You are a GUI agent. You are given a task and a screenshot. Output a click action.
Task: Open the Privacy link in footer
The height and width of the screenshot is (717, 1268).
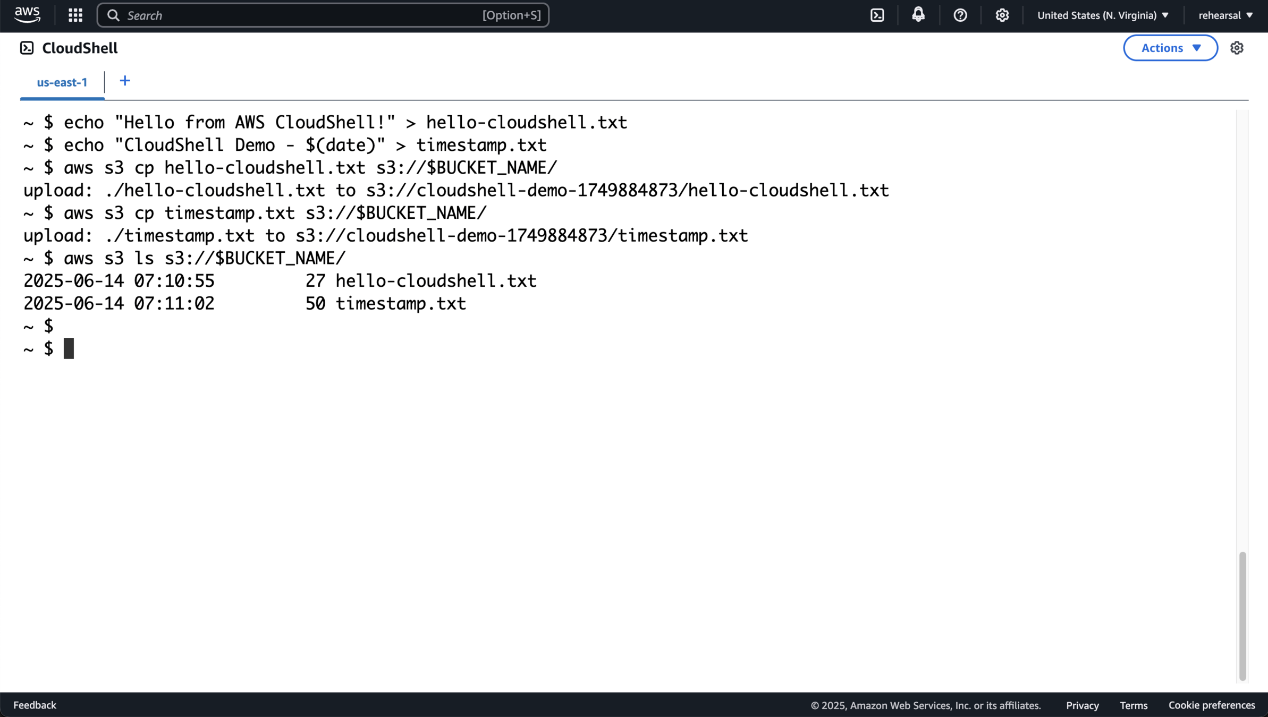(x=1082, y=705)
